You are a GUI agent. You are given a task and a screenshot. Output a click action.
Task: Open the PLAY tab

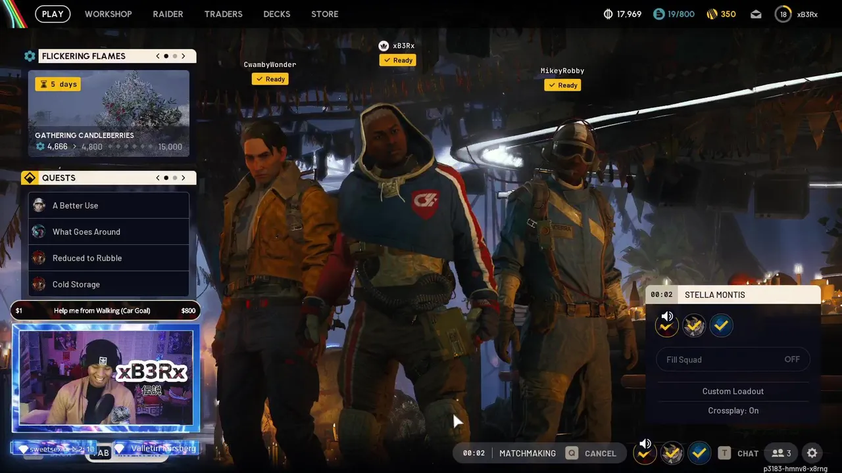coord(53,14)
